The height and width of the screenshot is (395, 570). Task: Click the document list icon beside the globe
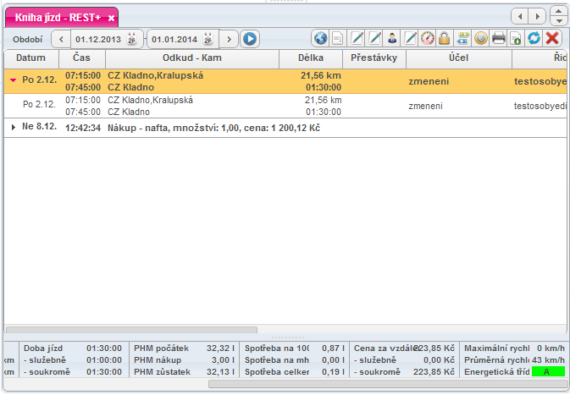point(338,38)
